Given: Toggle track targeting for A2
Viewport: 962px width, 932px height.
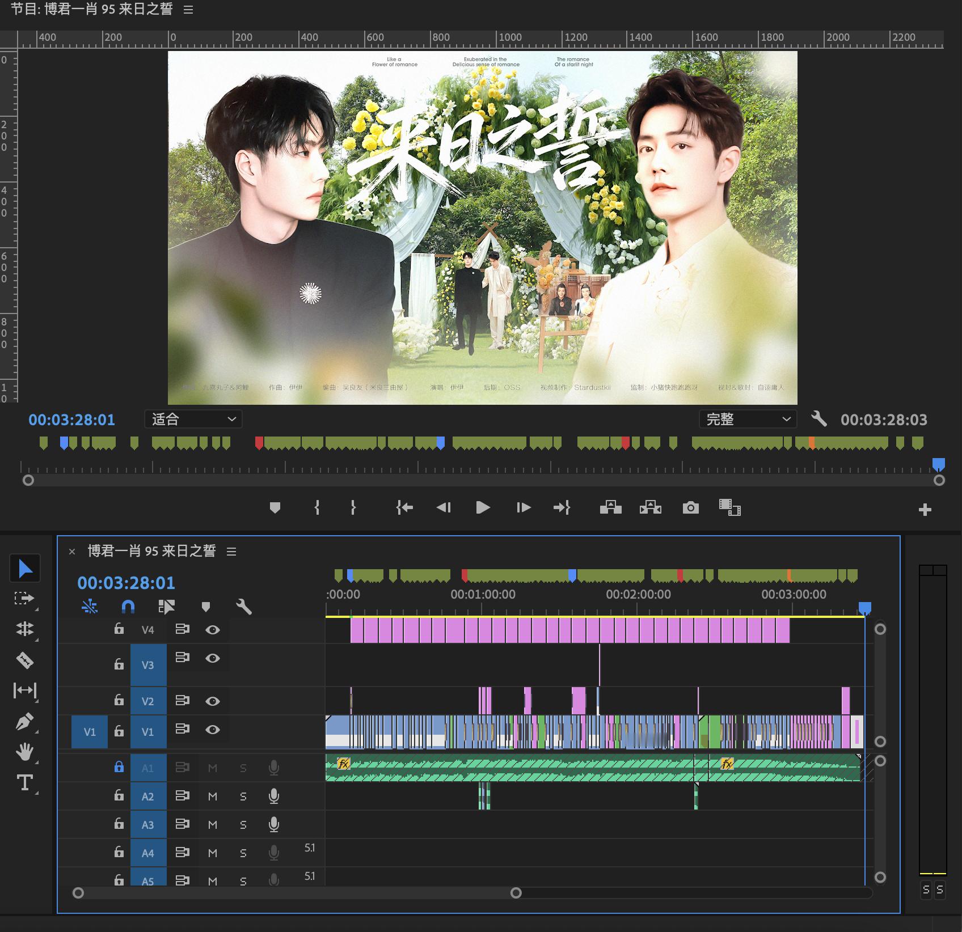Looking at the screenshot, I should click(148, 796).
